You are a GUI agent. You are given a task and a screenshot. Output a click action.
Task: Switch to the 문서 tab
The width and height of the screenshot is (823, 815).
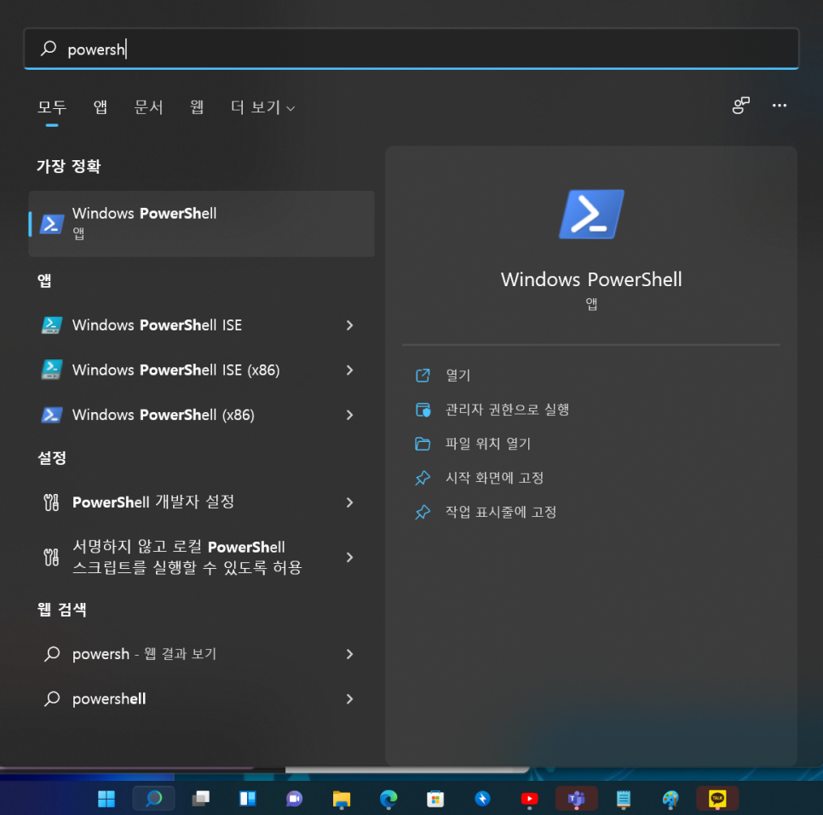[148, 107]
